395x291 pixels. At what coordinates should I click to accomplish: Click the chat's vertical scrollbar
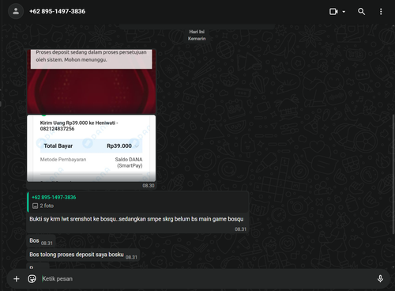point(393,174)
